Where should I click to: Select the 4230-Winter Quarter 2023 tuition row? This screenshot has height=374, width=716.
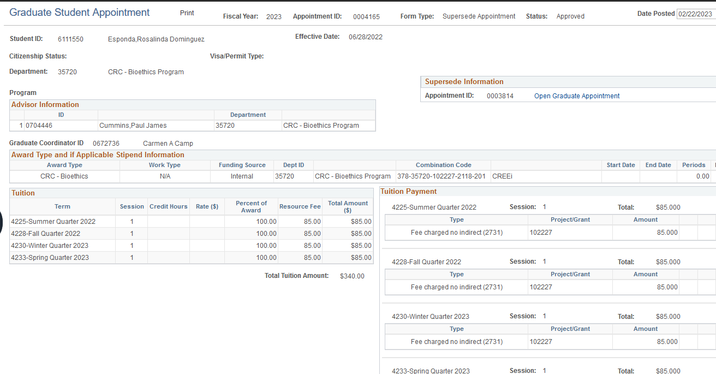(49, 246)
